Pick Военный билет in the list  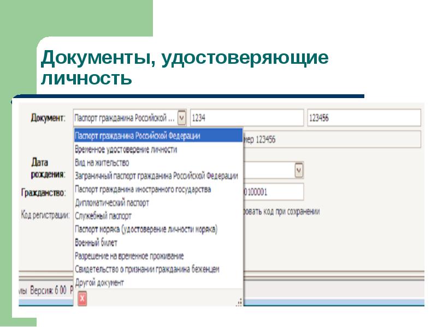pyautogui.click(x=96, y=243)
